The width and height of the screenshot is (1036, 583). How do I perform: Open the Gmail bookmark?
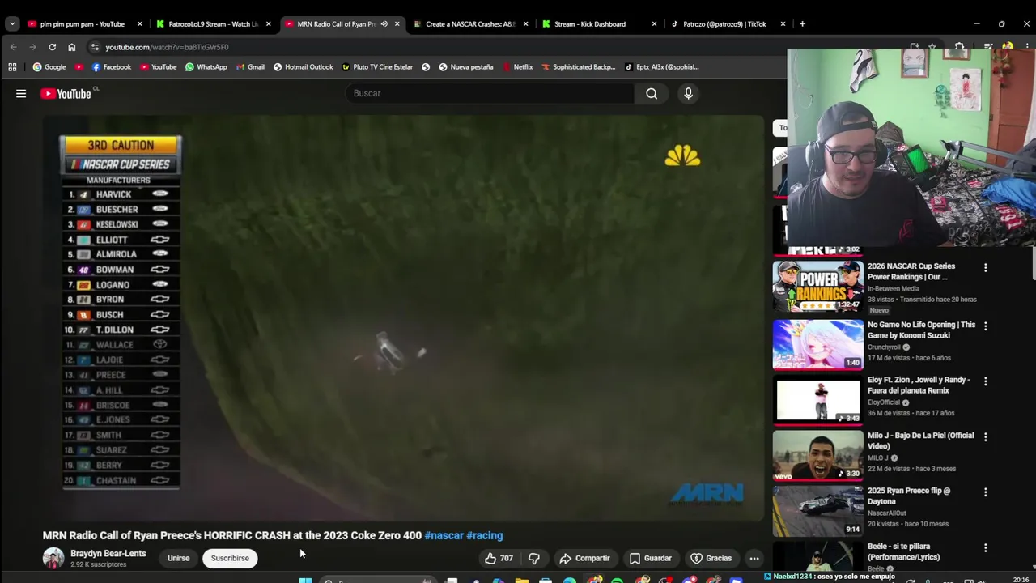250,67
